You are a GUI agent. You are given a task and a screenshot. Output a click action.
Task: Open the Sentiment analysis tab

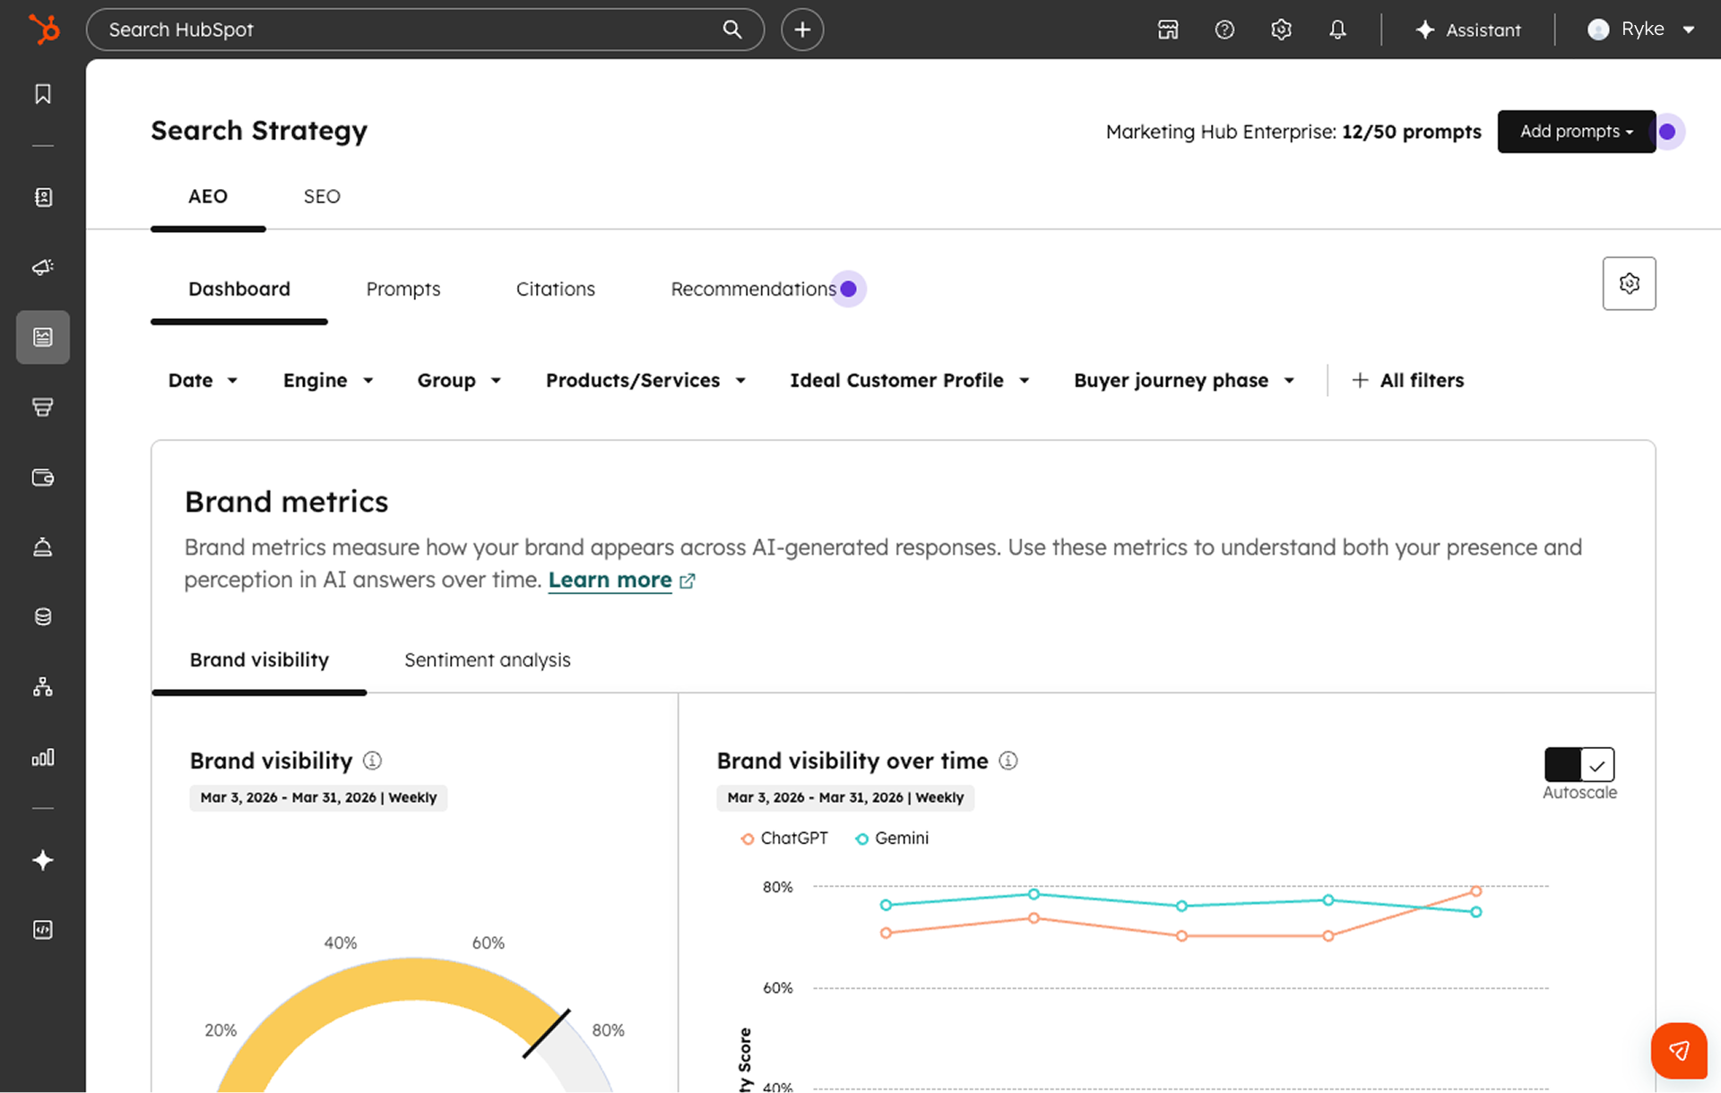[487, 659]
